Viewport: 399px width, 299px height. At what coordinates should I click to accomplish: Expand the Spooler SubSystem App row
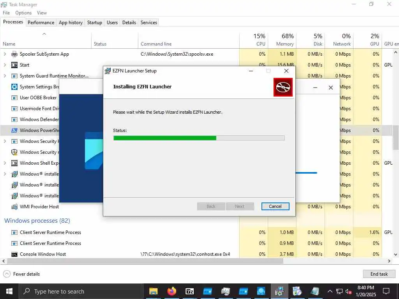click(5, 54)
